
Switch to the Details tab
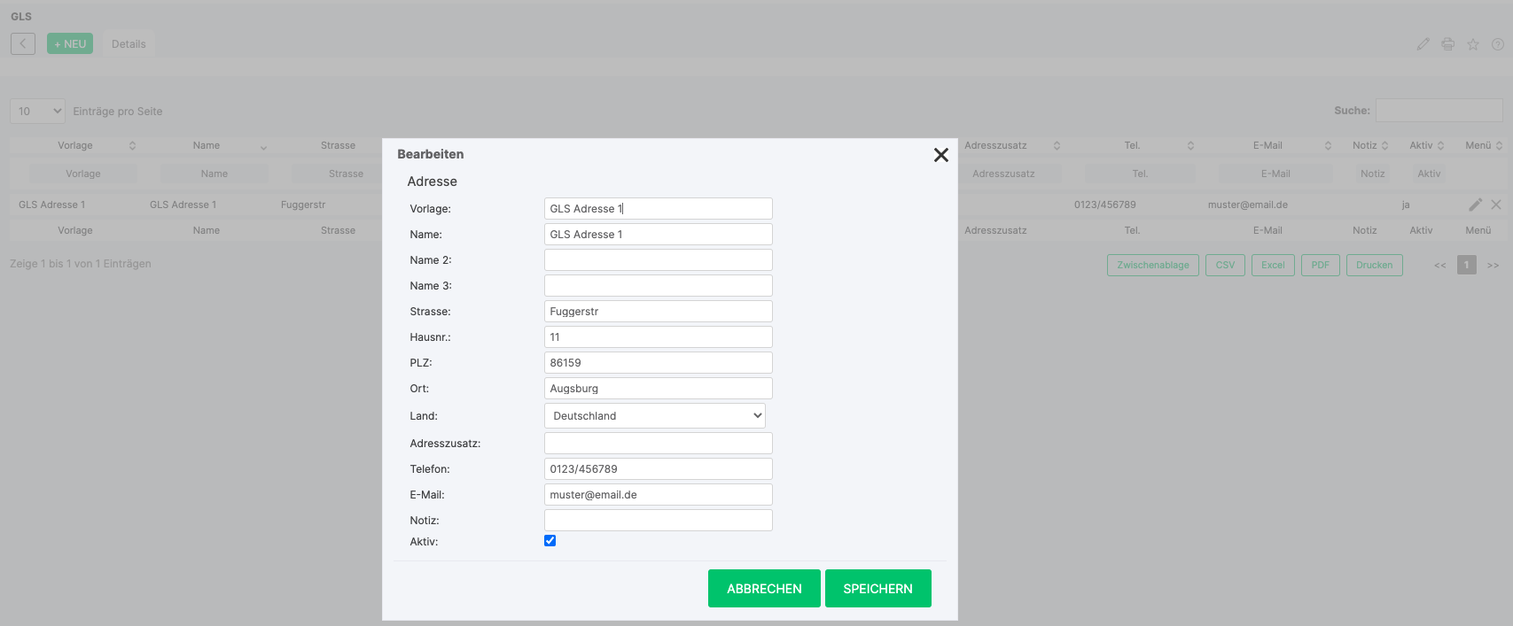coord(129,44)
